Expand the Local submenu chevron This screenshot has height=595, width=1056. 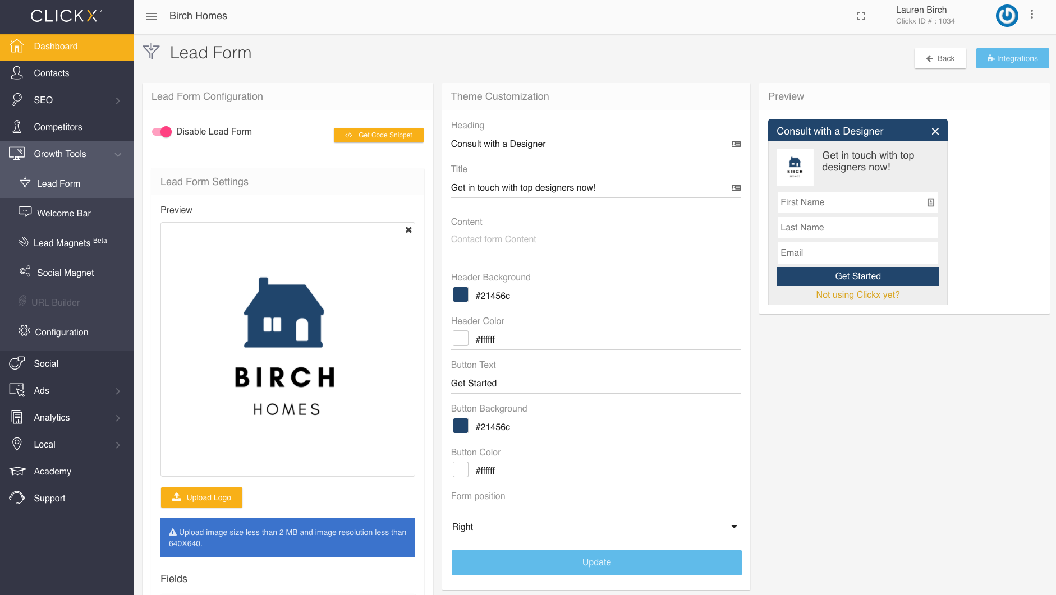pos(118,445)
